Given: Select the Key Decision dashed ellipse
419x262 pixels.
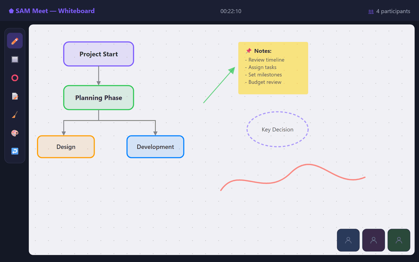Looking at the screenshot, I should [278, 130].
